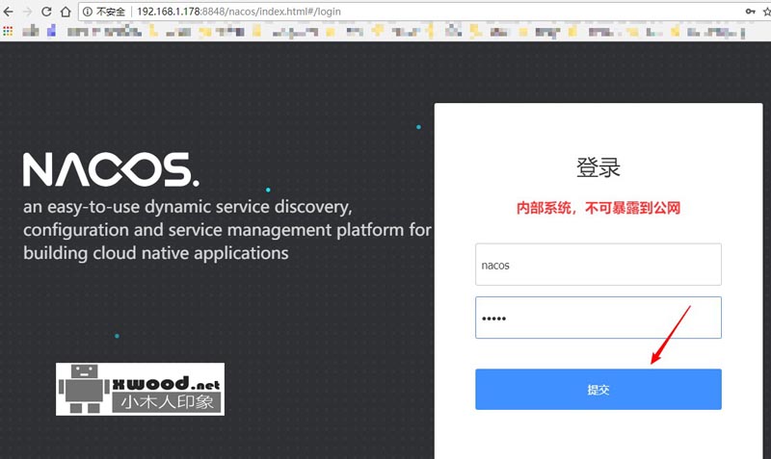Reload the Nacos login page
The image size is (771, 459).
[x=45, y=12]
